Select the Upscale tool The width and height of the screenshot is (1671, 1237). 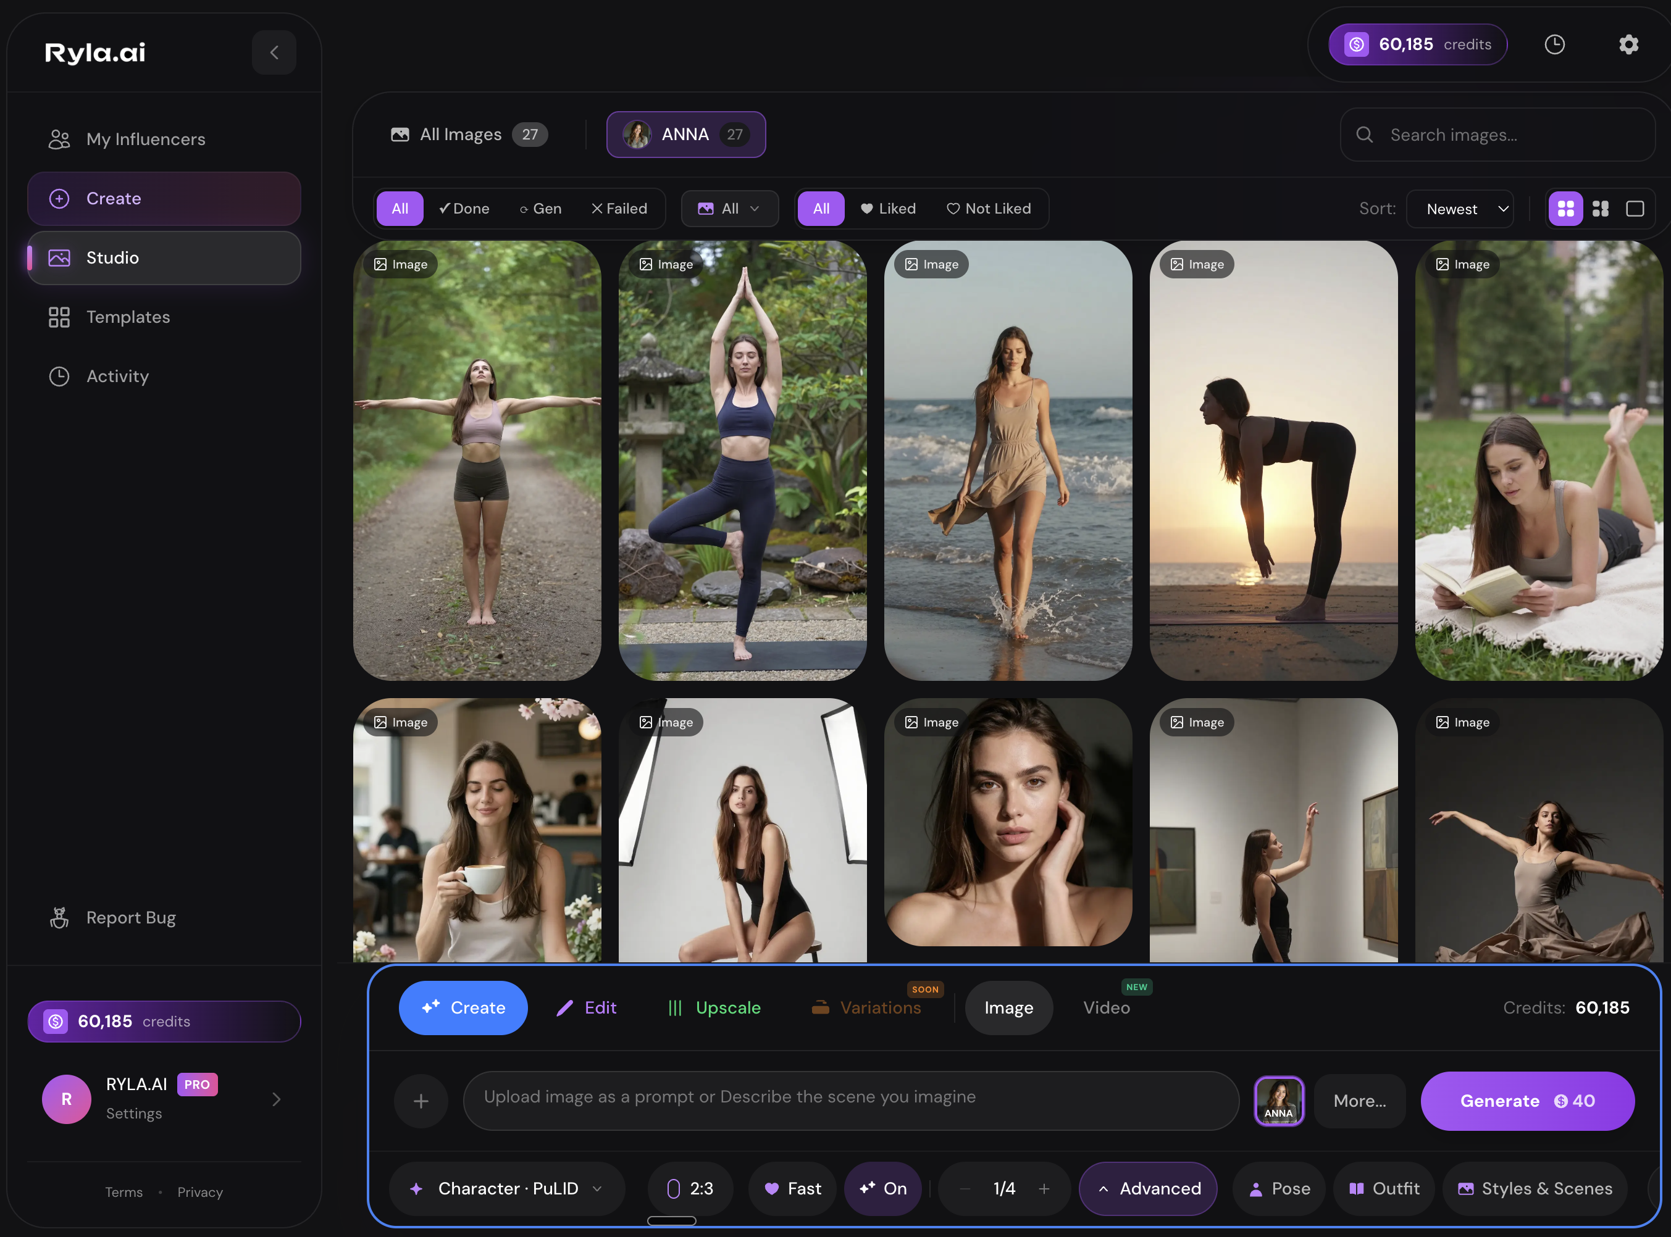[714, 1007]
